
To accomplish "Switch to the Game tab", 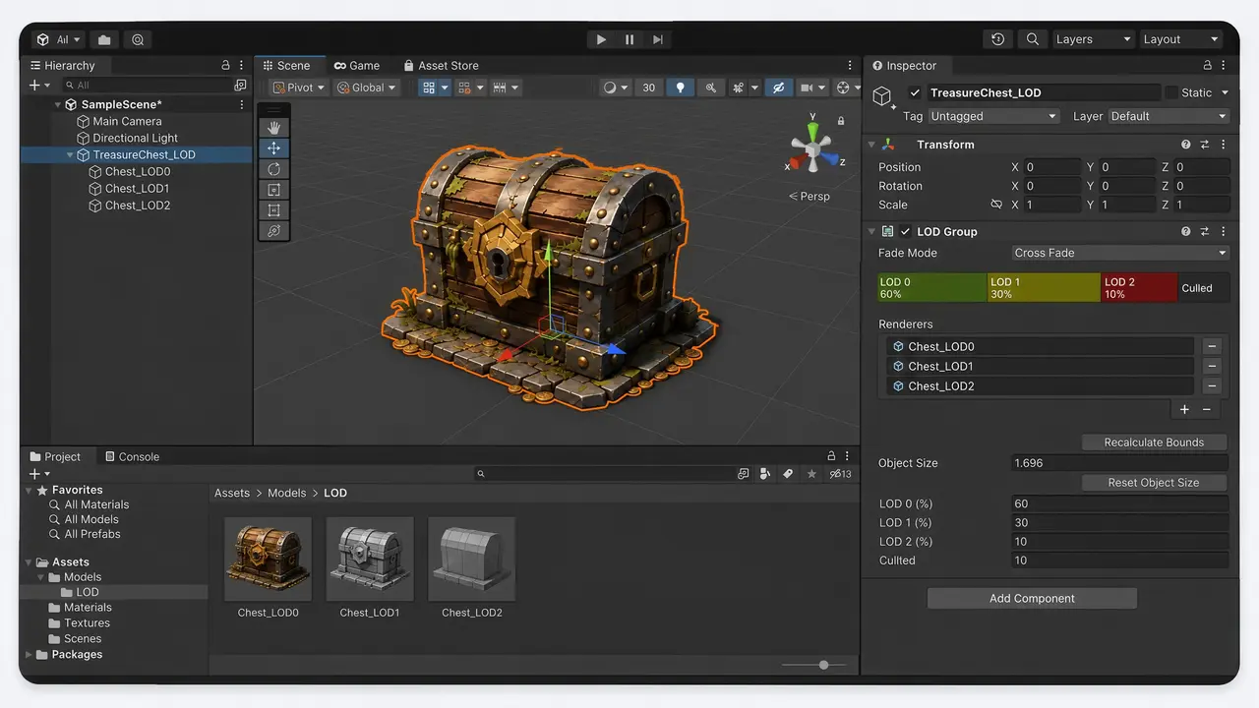I will [356, 66].
